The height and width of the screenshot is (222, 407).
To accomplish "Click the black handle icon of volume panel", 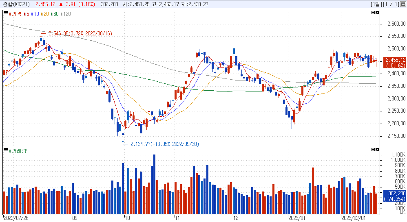I will point(6,149).
